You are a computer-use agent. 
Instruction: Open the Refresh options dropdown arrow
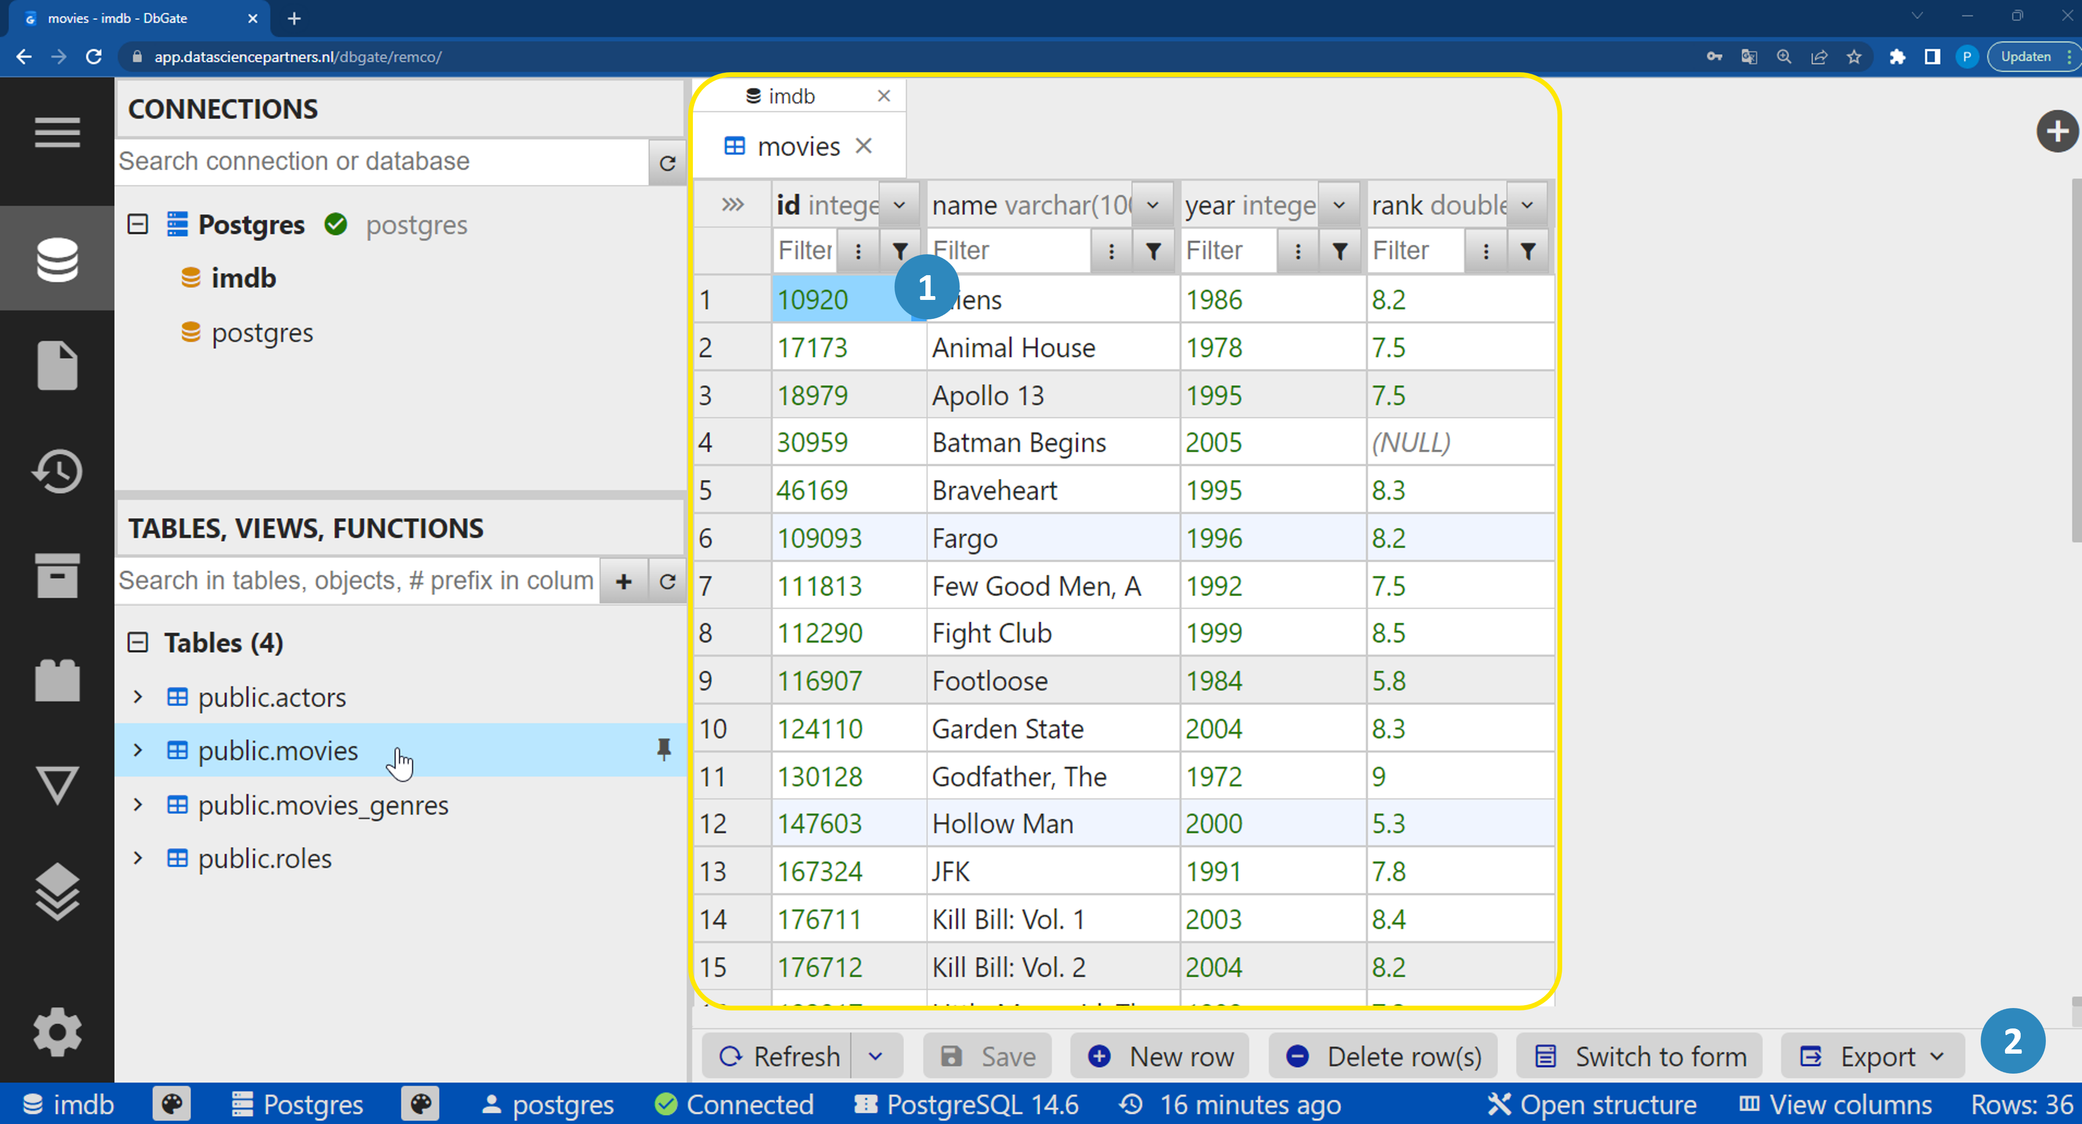point(876,1056)
